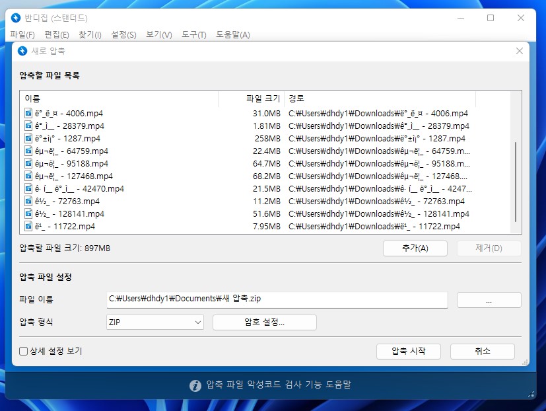Click the path cell ending 11722.mp4
Screen dimensions: 546x411
374,226
